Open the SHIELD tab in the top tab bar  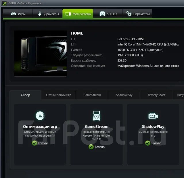click(108, 14)
